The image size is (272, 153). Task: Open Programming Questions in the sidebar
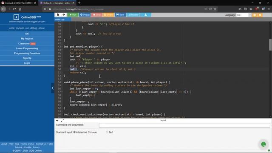[27, 53]
